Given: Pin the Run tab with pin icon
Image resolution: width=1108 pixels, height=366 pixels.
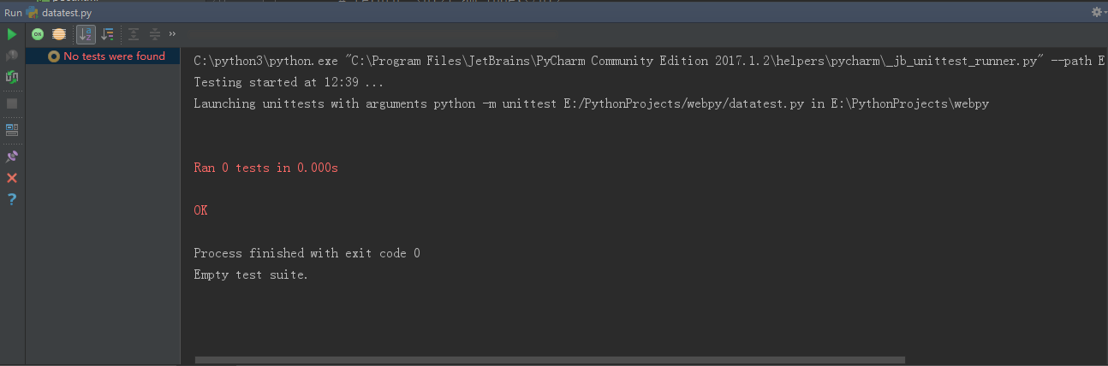Looking at the screenshot, I should pos(12,156).
